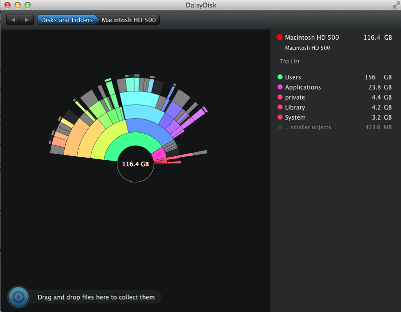Image resolution: width=401 pixels, height=312 pixels.
Task: Click the green dot beside Users
Action: 280,77
